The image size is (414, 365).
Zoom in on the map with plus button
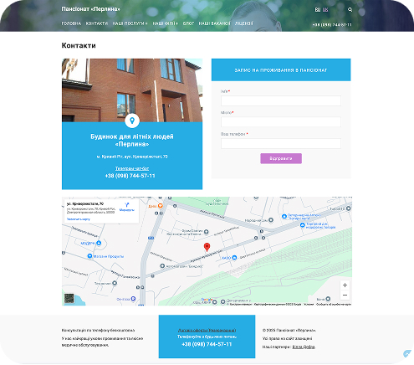pyautogui.click(x=345, y=285)
